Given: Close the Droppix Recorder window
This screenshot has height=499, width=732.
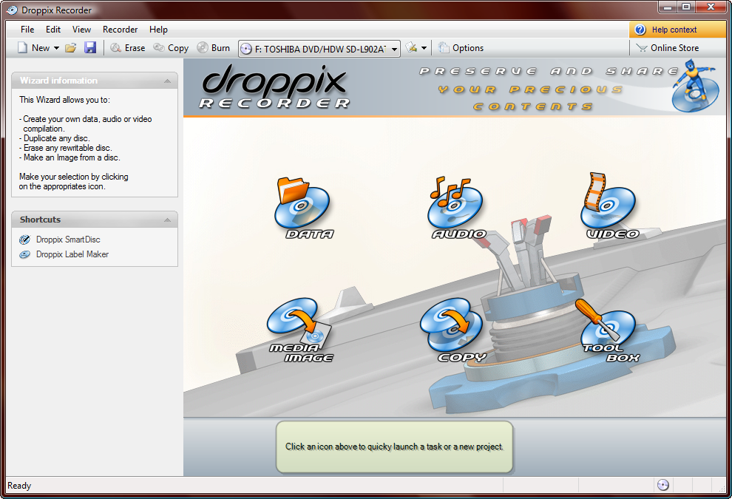Looking at the screenshot, I should (711, 7).
